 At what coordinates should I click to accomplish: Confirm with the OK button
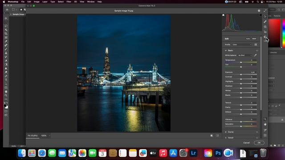coord(259,143)
